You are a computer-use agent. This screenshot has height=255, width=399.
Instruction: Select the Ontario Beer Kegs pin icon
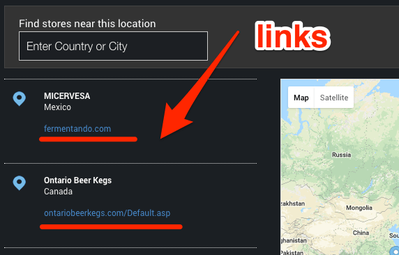click(x=20, y=183)
